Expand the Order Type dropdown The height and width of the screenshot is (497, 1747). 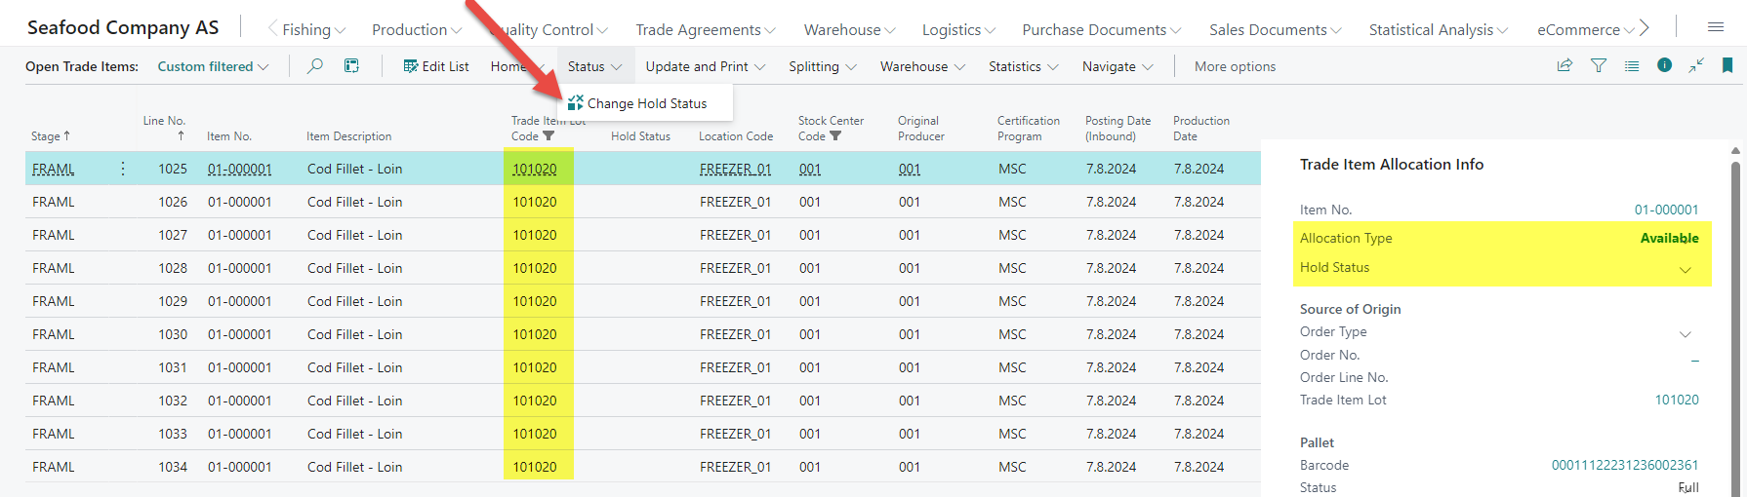[x=1685, y=333]
